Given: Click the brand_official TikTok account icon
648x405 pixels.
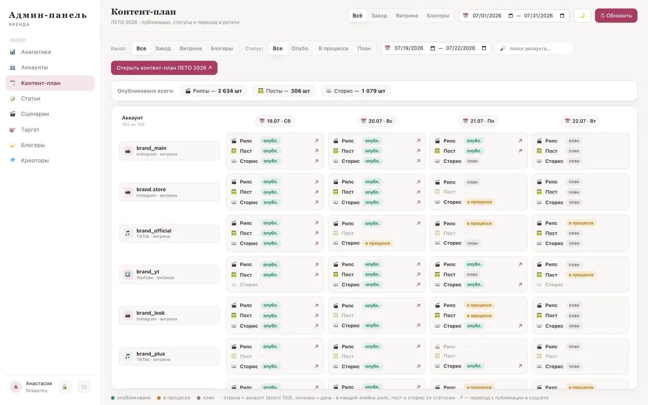Looking at the screenshot, I should (x=128, y=233).
